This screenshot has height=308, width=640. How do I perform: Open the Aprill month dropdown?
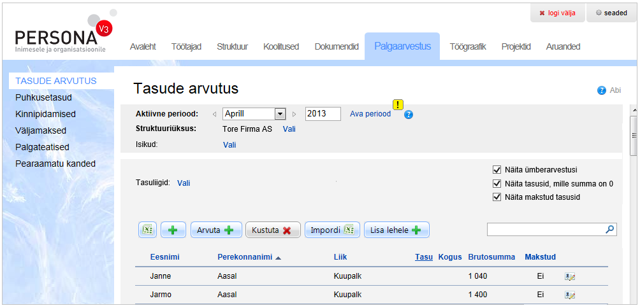(x=279, y=114)
